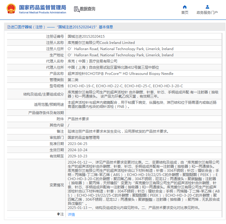Click the 备注 remark text
This screenshot has height=224, width=226.
tap(118, 131)
